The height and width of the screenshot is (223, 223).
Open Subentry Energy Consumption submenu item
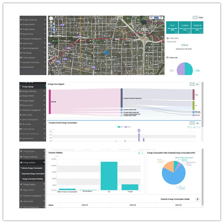click(32, 168)
